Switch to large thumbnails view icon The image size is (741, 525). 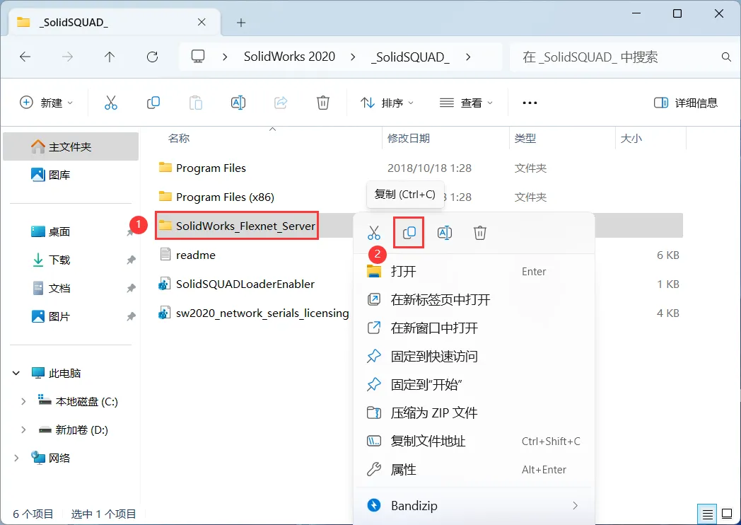coord(727,514)
